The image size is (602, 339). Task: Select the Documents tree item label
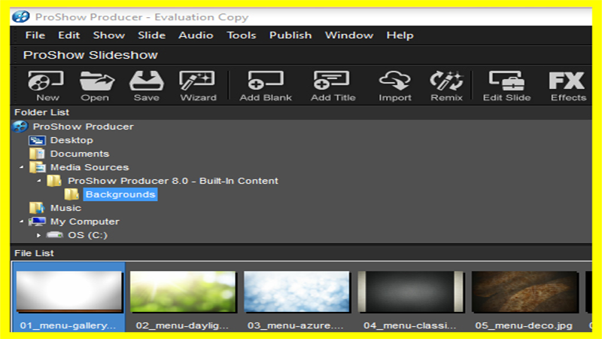[x=80, y=154]
